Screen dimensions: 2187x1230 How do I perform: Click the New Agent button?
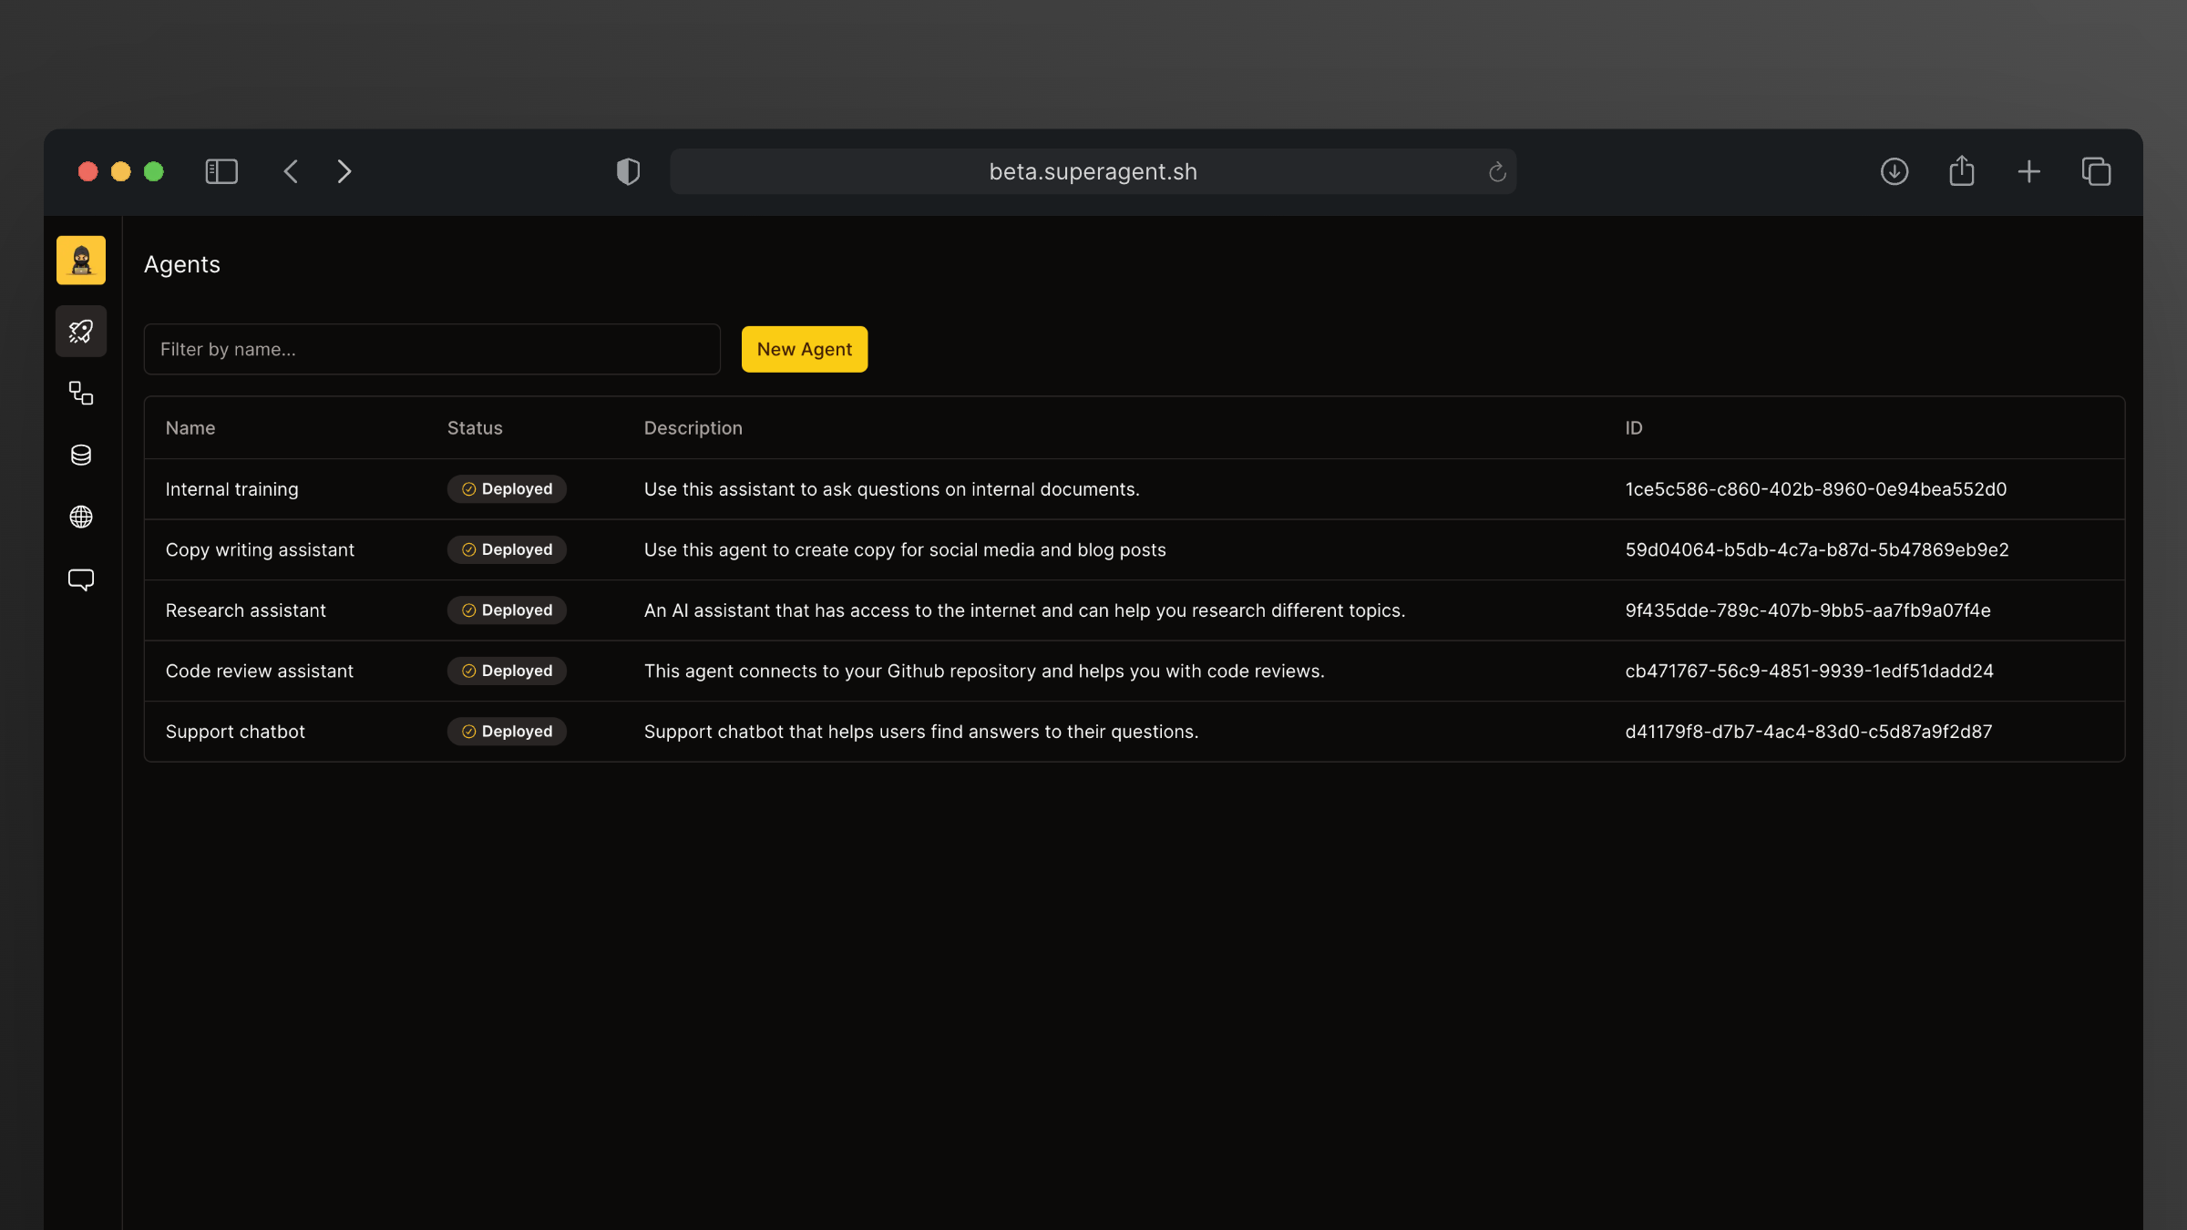pos(805,349)
